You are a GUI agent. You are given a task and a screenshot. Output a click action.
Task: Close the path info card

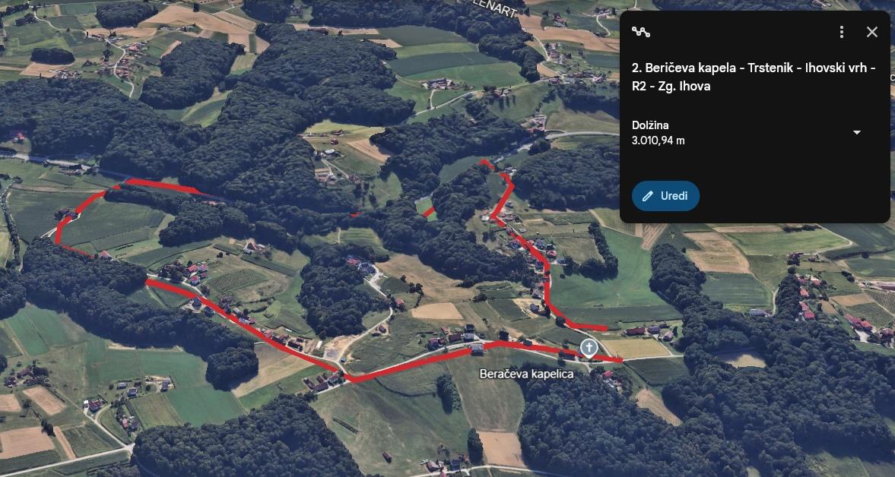pyautogui.click(x=871, y=32)
